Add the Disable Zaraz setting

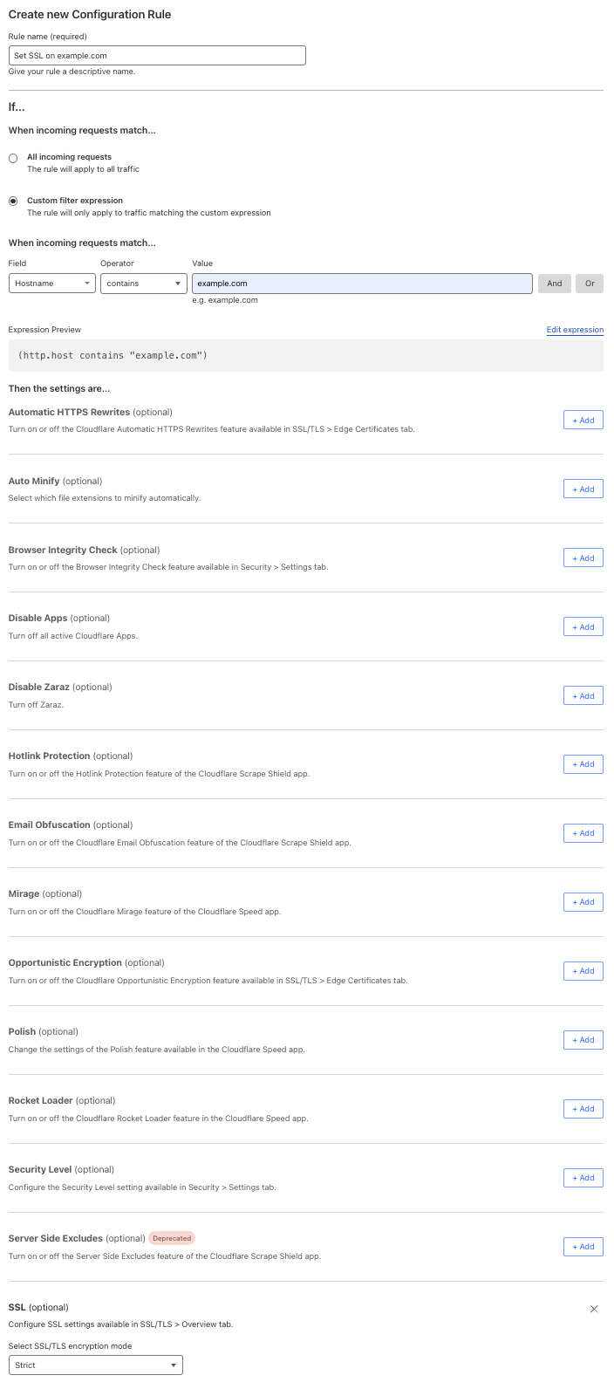tap(583, 696)
